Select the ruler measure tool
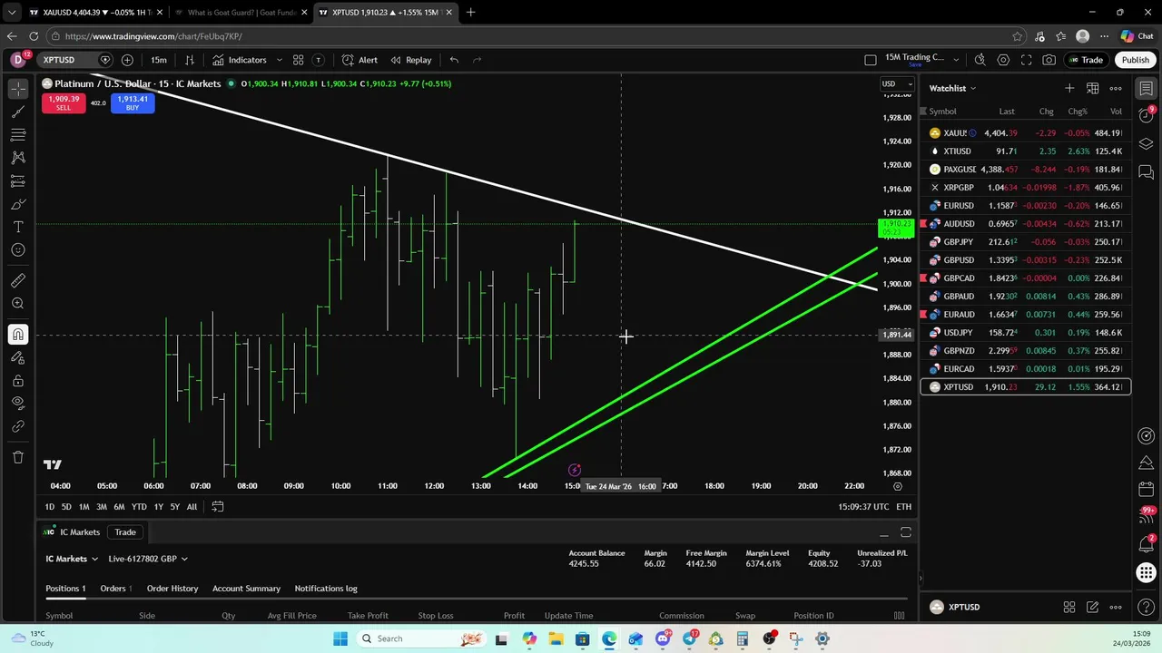This screenshot has height=653, width=1162. click(18, 280)
